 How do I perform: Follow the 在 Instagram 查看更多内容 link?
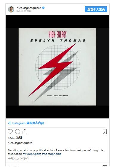click(26, 123)
